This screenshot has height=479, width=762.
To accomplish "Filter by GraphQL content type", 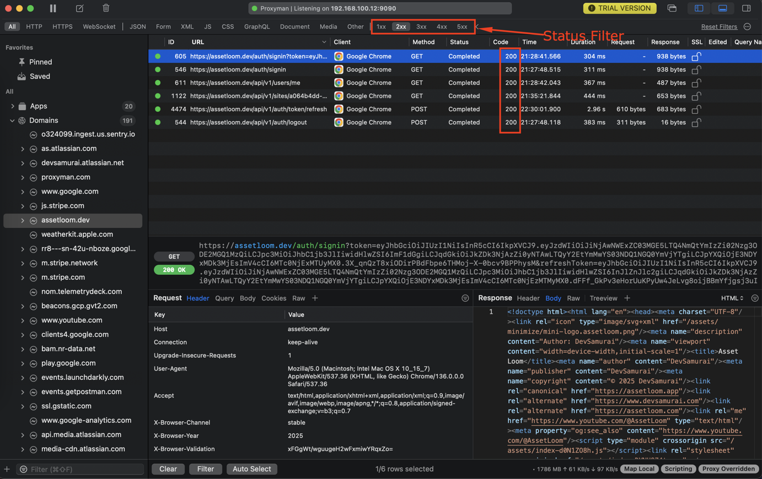I will (x=257, y=26).
